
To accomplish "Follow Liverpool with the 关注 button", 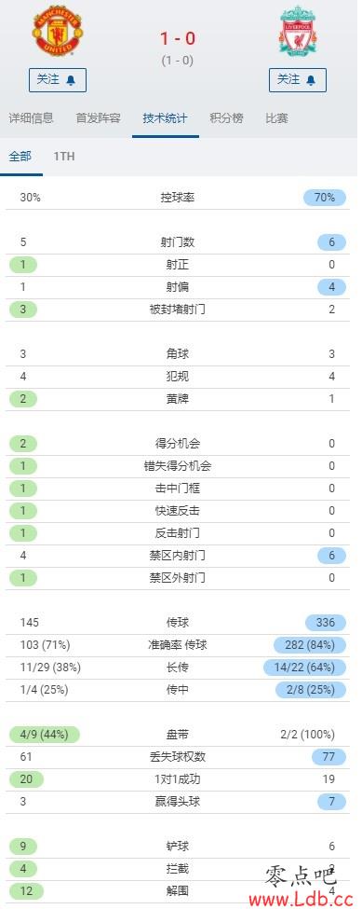I will 297,80.
